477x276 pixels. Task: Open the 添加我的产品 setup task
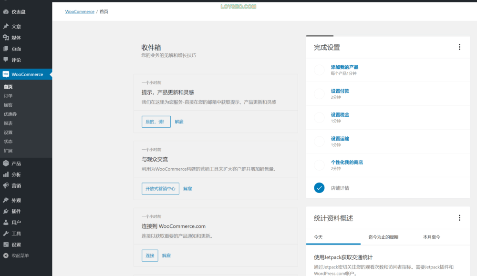(344, 67)
